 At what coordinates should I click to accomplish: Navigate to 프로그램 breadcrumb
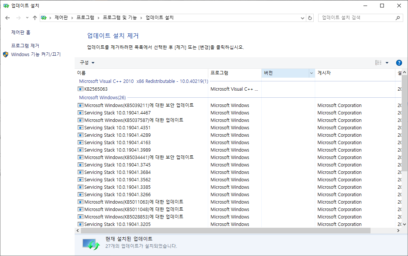85,17
